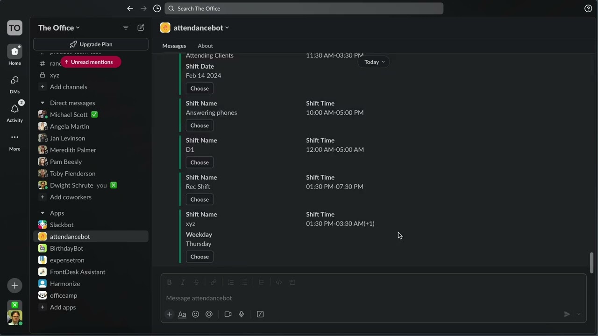The image size is (598, 336).
Task: Choose the D1 shift
Action: (199, 162)
